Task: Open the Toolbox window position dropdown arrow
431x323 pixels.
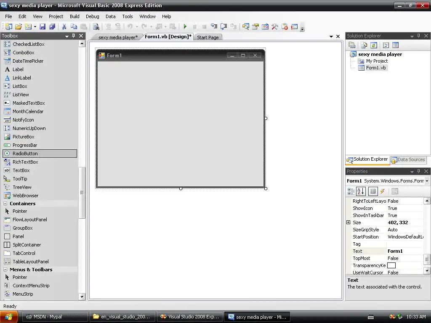Action: tap(67, 36)
